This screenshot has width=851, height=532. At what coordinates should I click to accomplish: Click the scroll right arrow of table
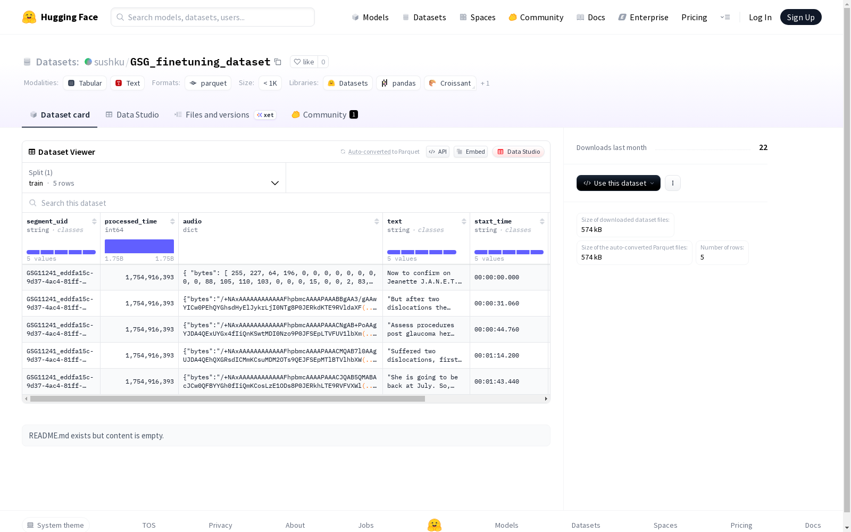tap(546, 398)
